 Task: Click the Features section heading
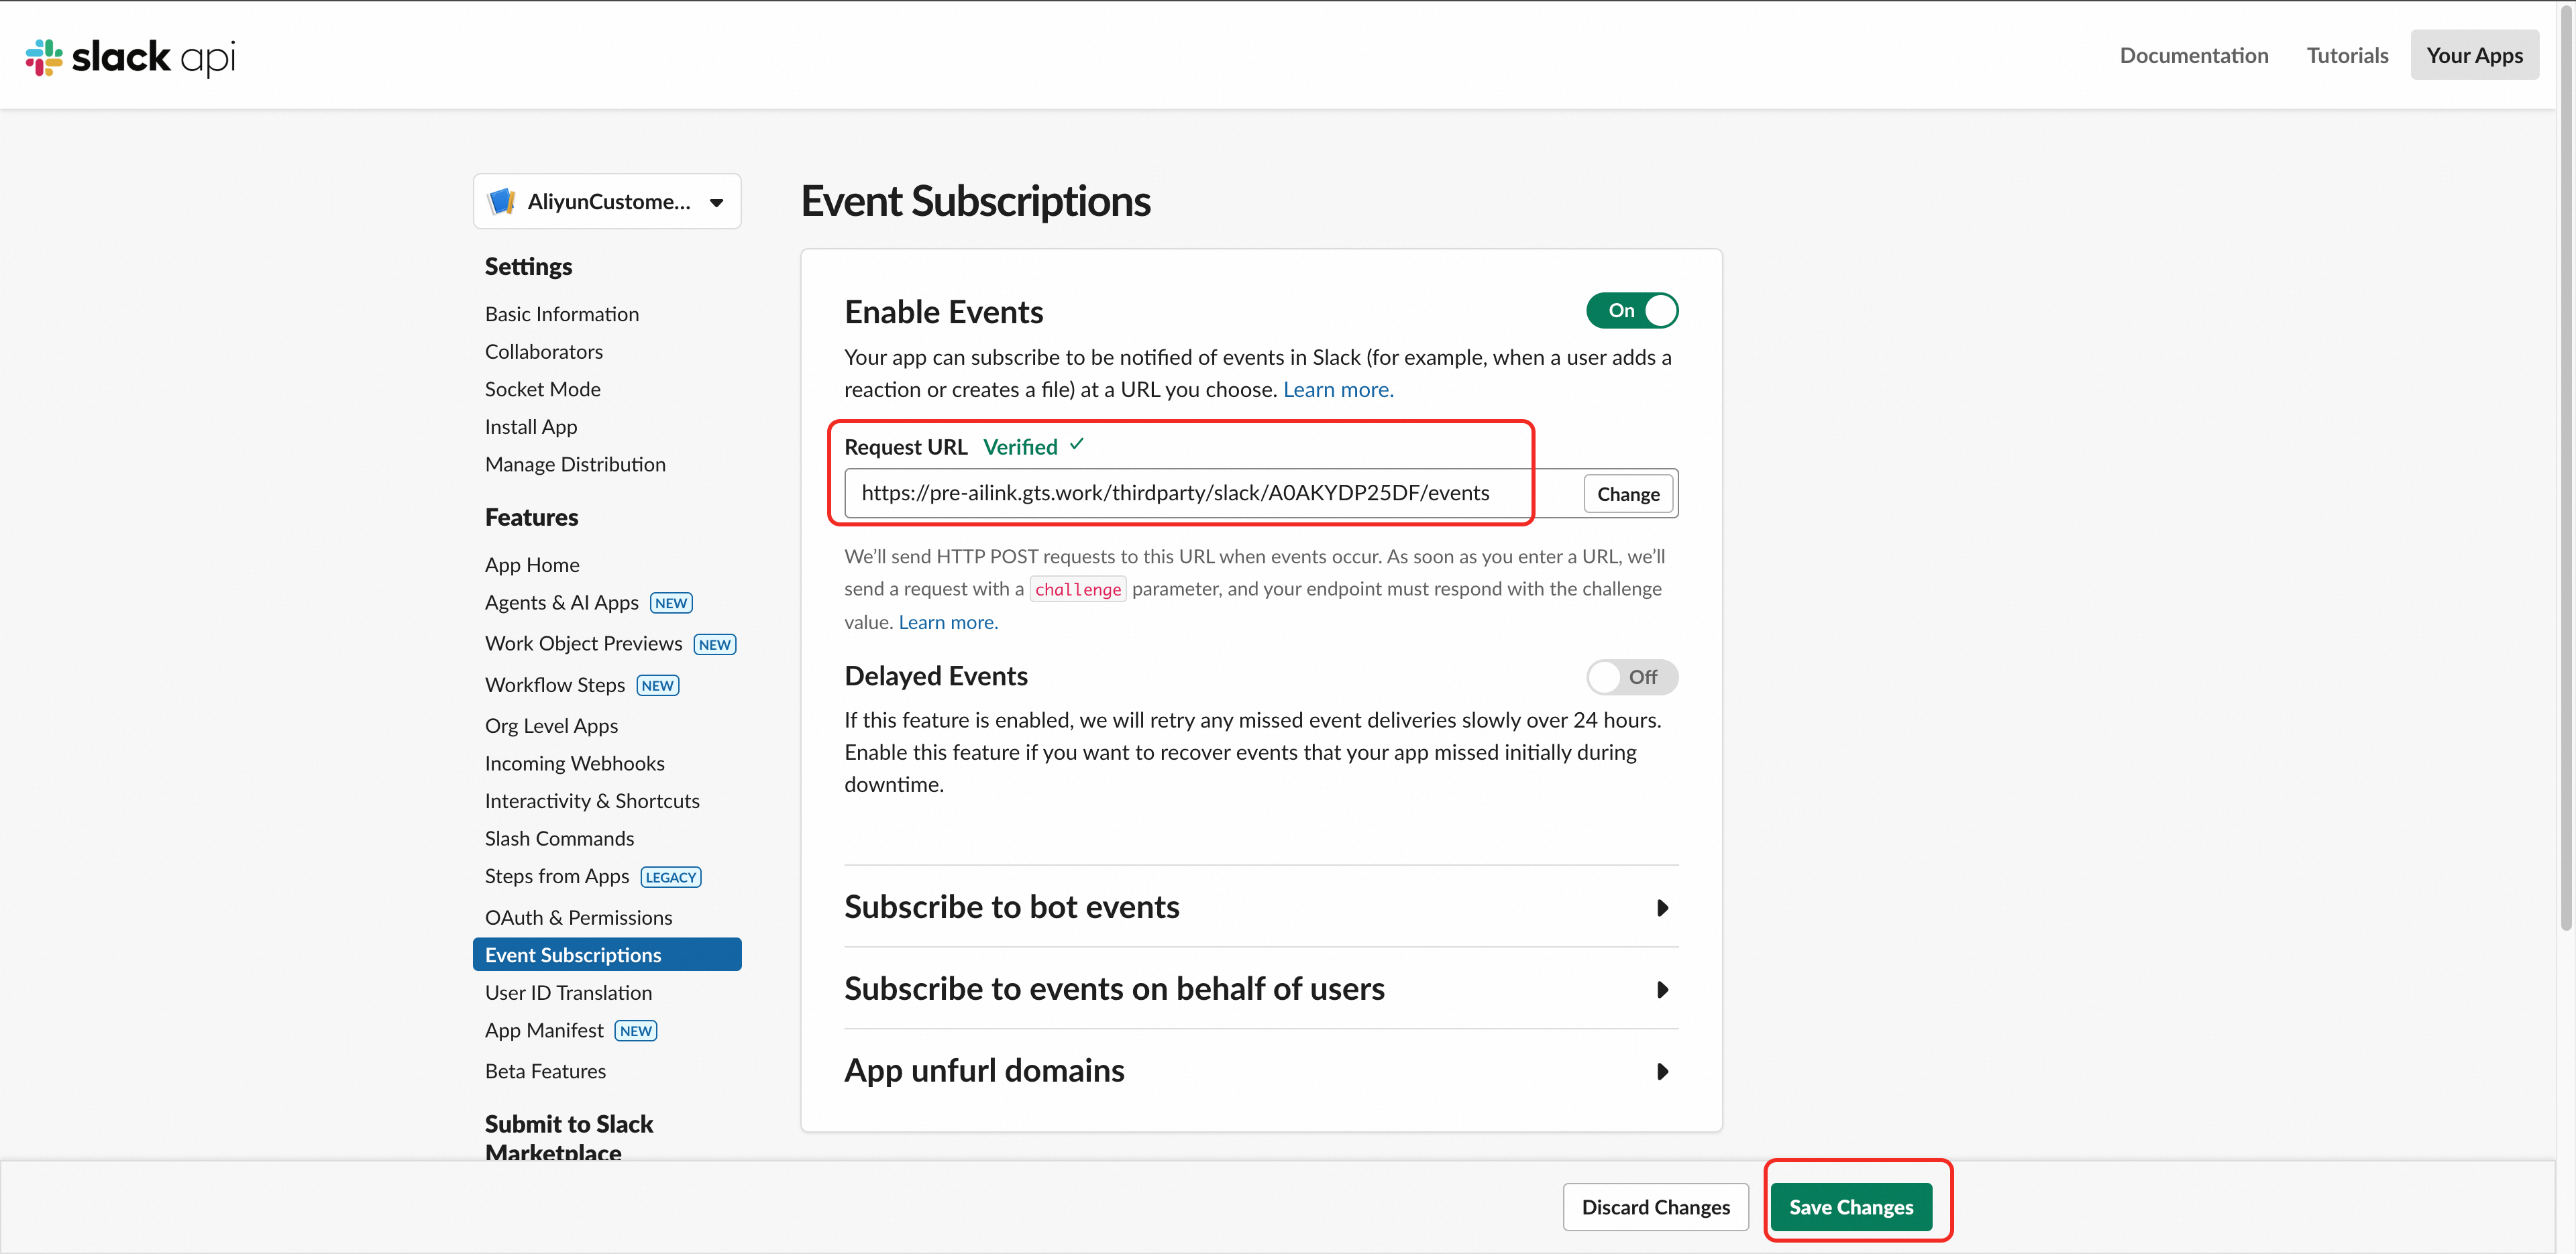coord(532,518)
